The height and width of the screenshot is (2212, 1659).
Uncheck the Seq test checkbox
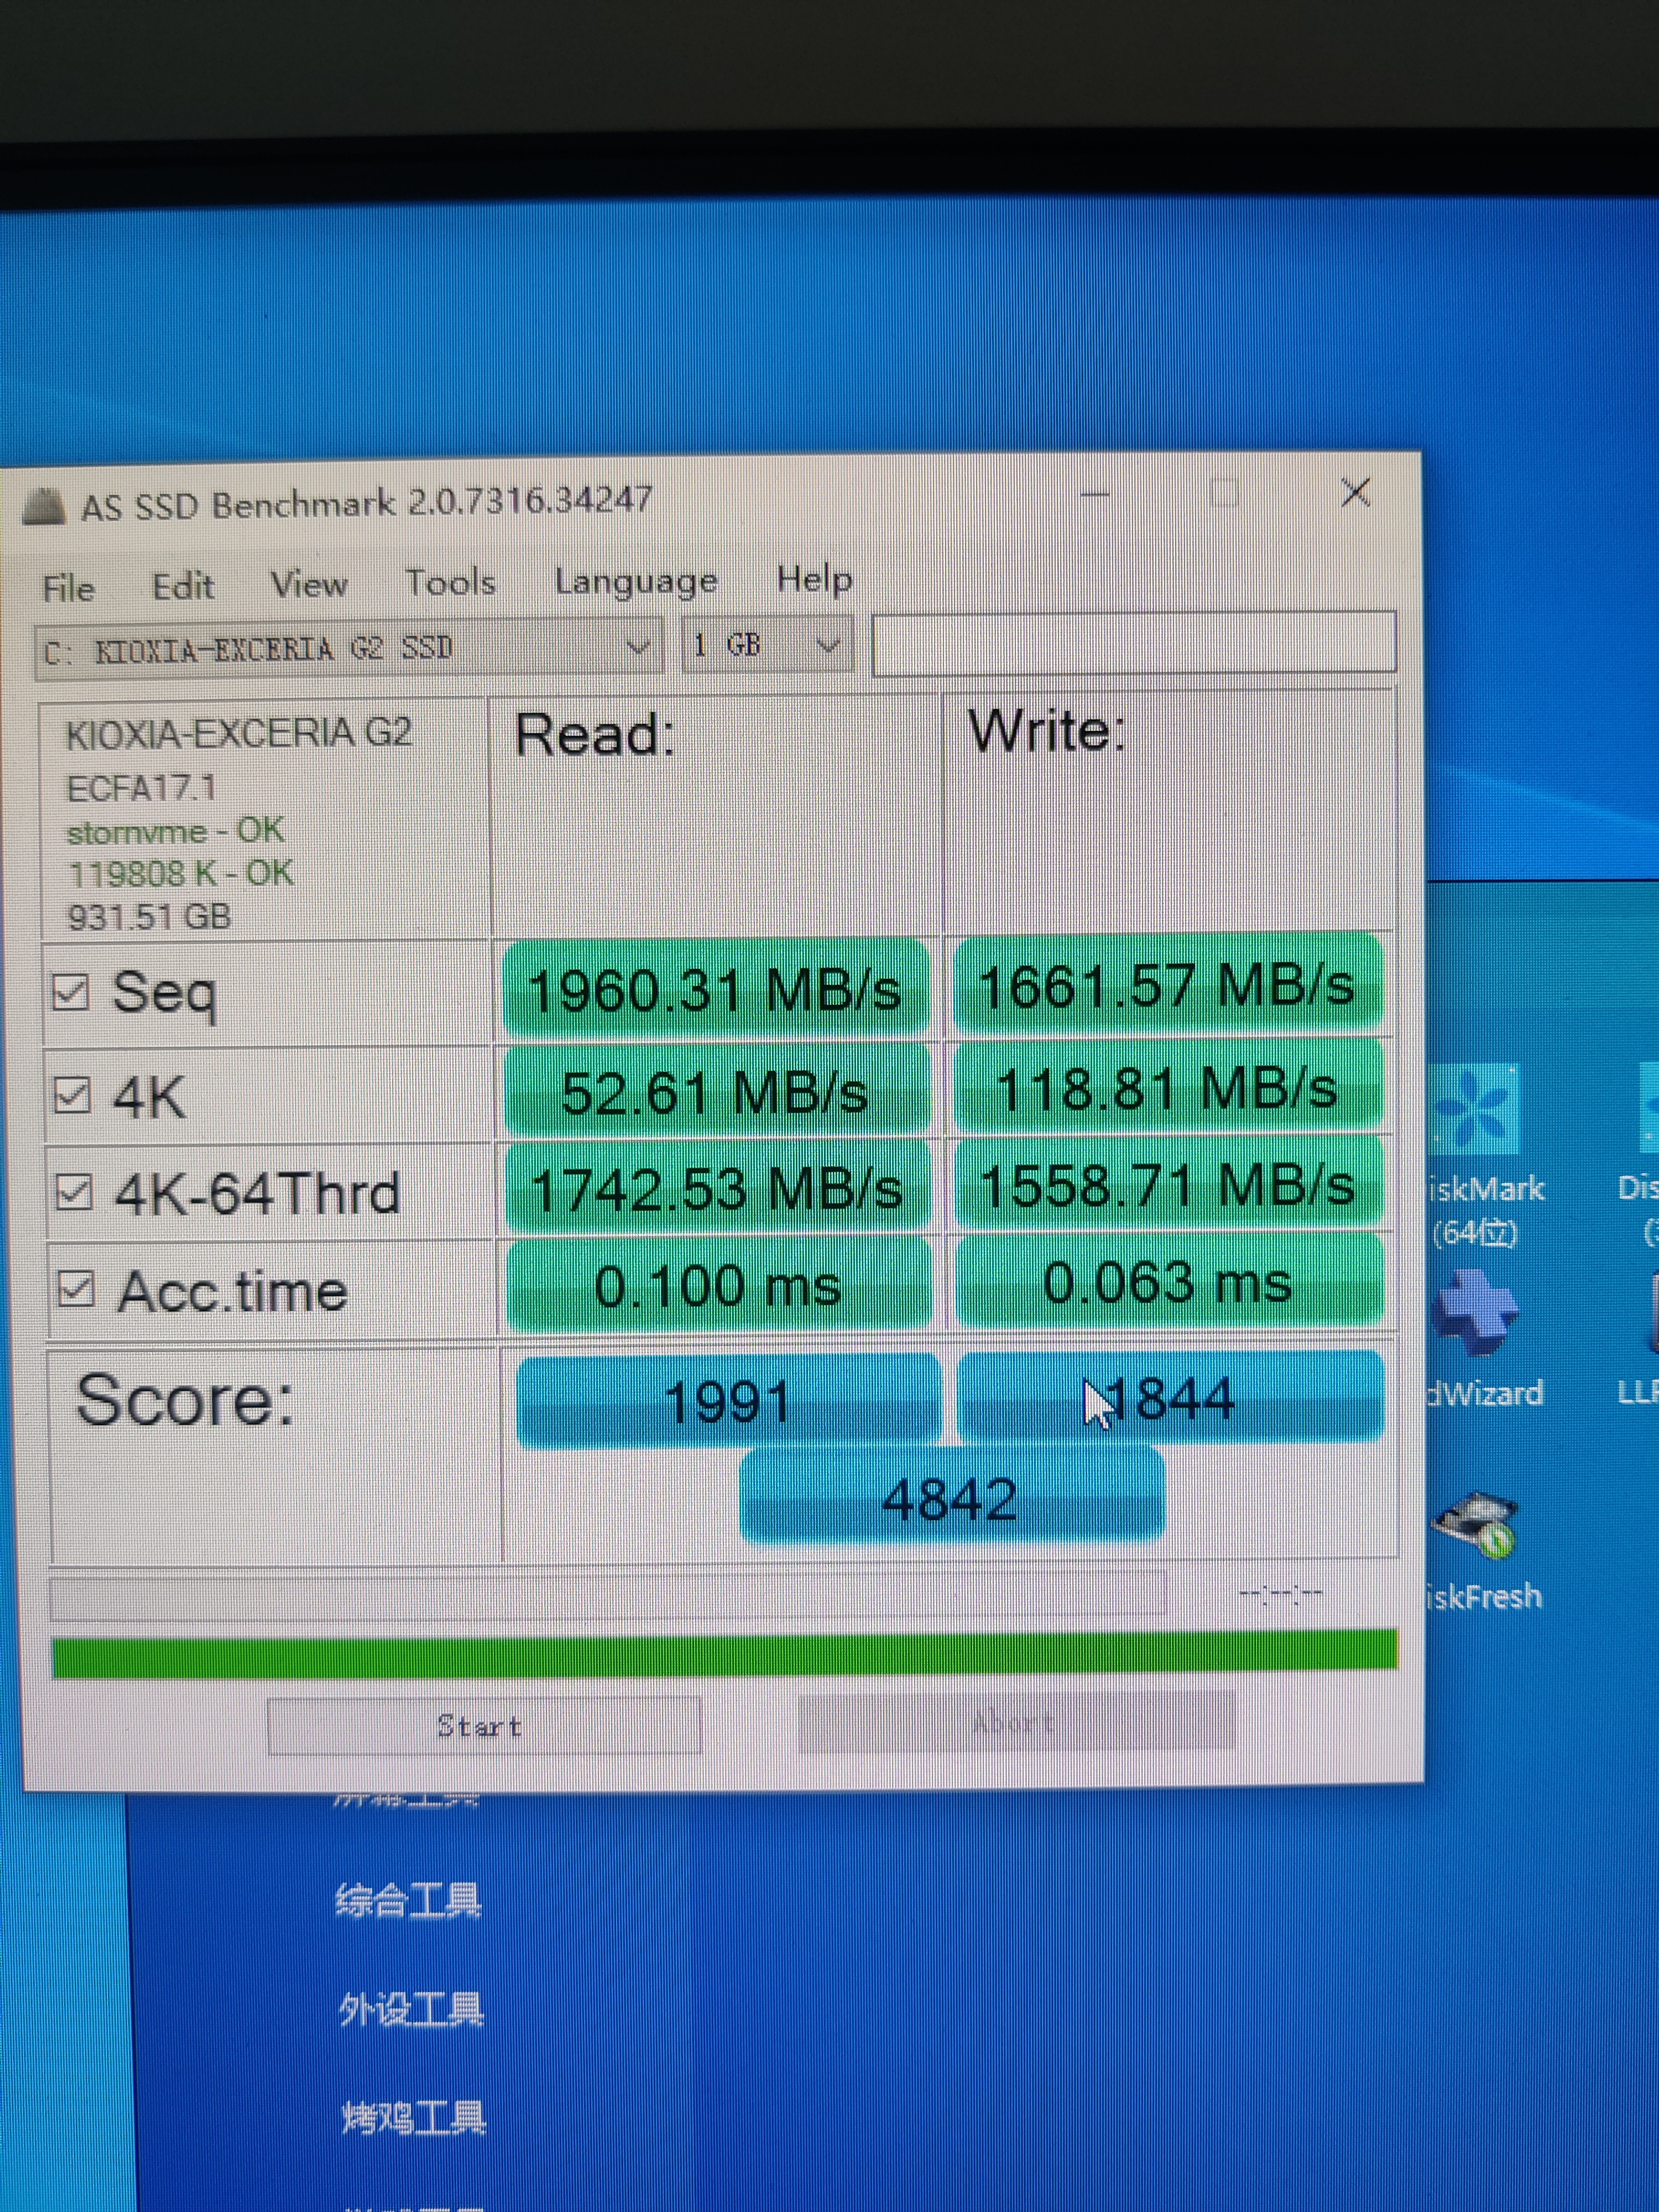click(70, 993)
